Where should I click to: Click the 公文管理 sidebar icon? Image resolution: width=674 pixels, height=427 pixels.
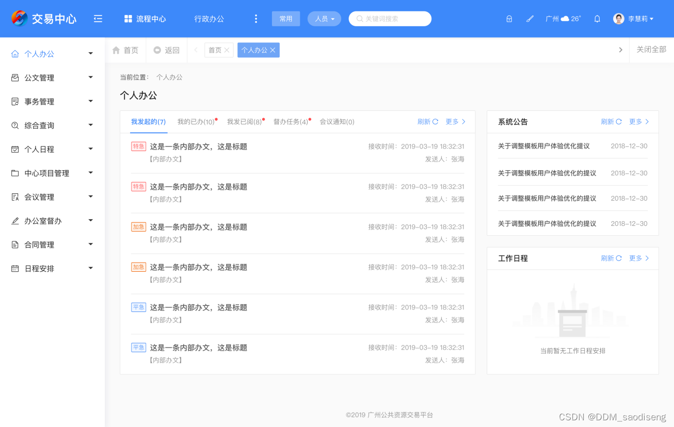tap(15, 78)
